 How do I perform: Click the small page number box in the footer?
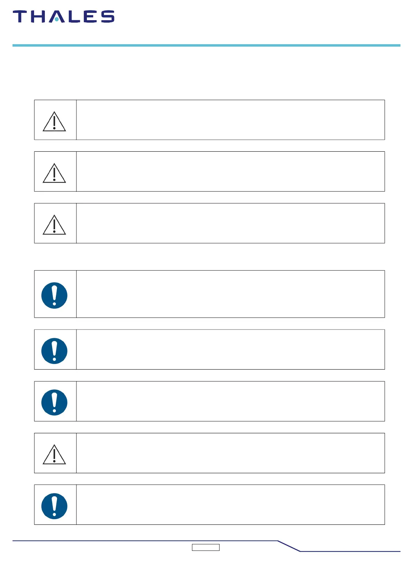pos(206,547)
